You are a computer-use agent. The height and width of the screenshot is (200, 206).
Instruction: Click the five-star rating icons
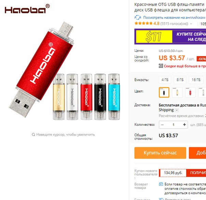pos(143,24)
